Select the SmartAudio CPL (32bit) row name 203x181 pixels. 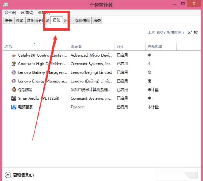click(39, 98)
